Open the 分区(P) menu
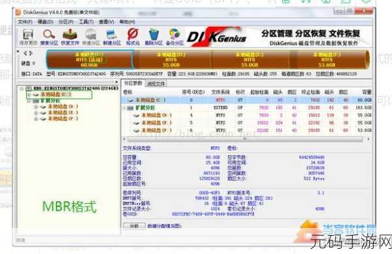This screenshot has width=392, height=254. 66,22
